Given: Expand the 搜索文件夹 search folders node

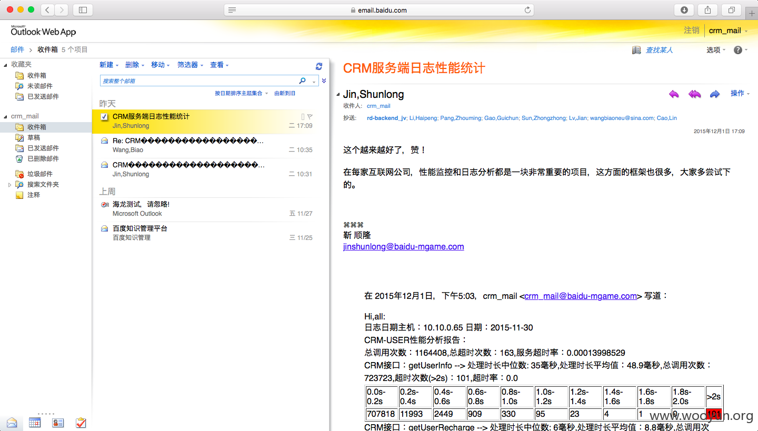Looking at the screenshot, I should click(9, 185).
